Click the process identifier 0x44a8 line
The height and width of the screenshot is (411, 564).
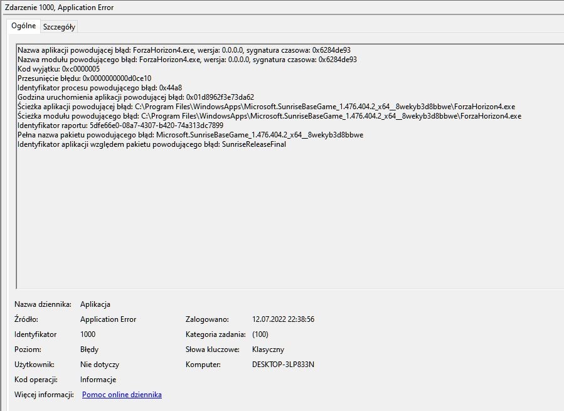tap(100, 87)
